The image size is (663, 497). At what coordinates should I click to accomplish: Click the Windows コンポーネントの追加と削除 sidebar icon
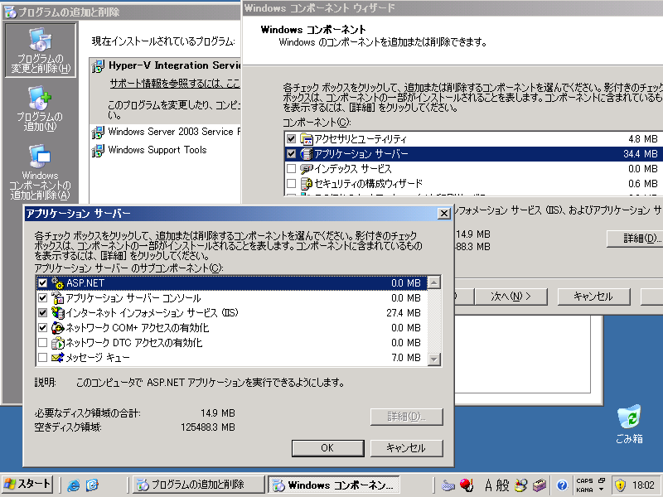click(x=40, y=172)
